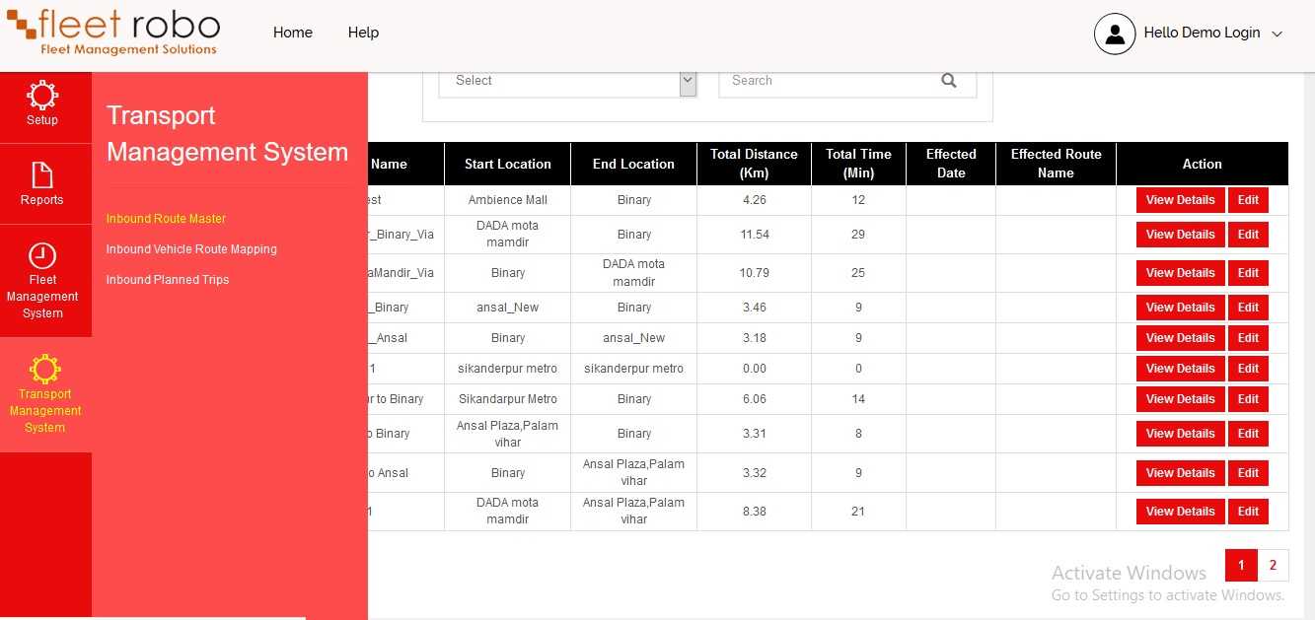Viewport: 1315px width, 620px height.
Task: Click the user avatar icon
Action: (x=1115, y=34)
